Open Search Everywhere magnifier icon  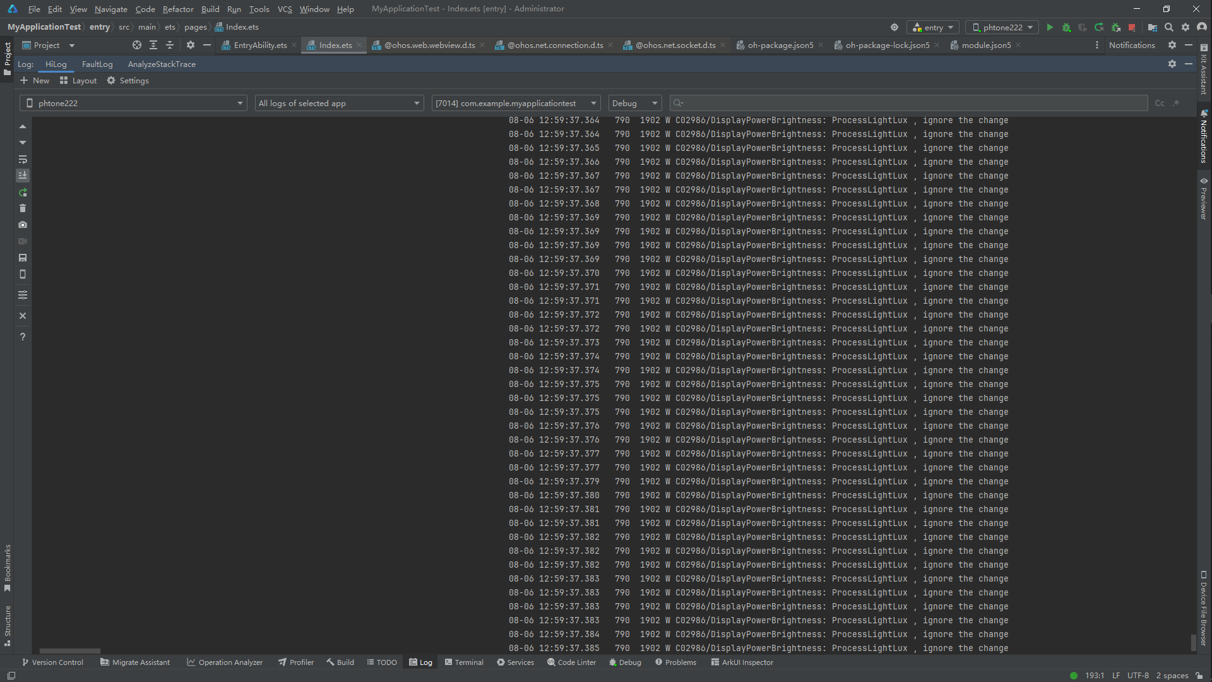tap(1169, 27)
